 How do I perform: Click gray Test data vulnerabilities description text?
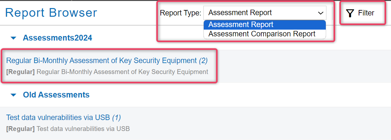[x=83, y=129]
